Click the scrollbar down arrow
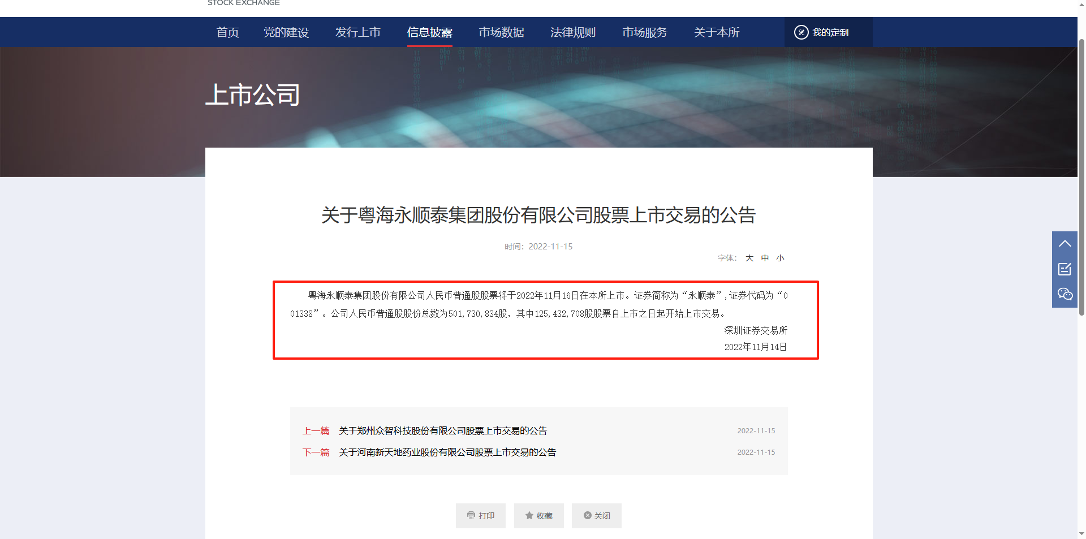1086x539 pixels. [1081, 534]
